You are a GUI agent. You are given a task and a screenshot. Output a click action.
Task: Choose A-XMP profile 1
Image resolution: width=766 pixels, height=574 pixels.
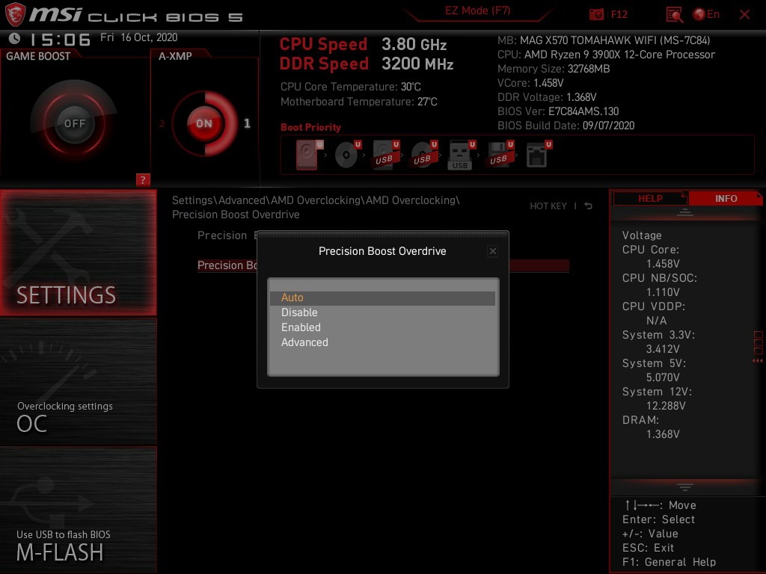[247, 123]
